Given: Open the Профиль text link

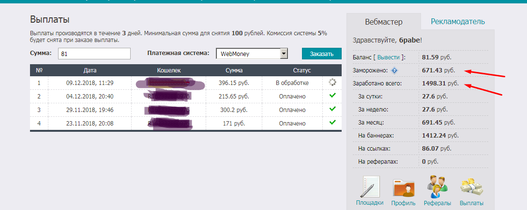Looking at the screenshot, I should 403,203.
